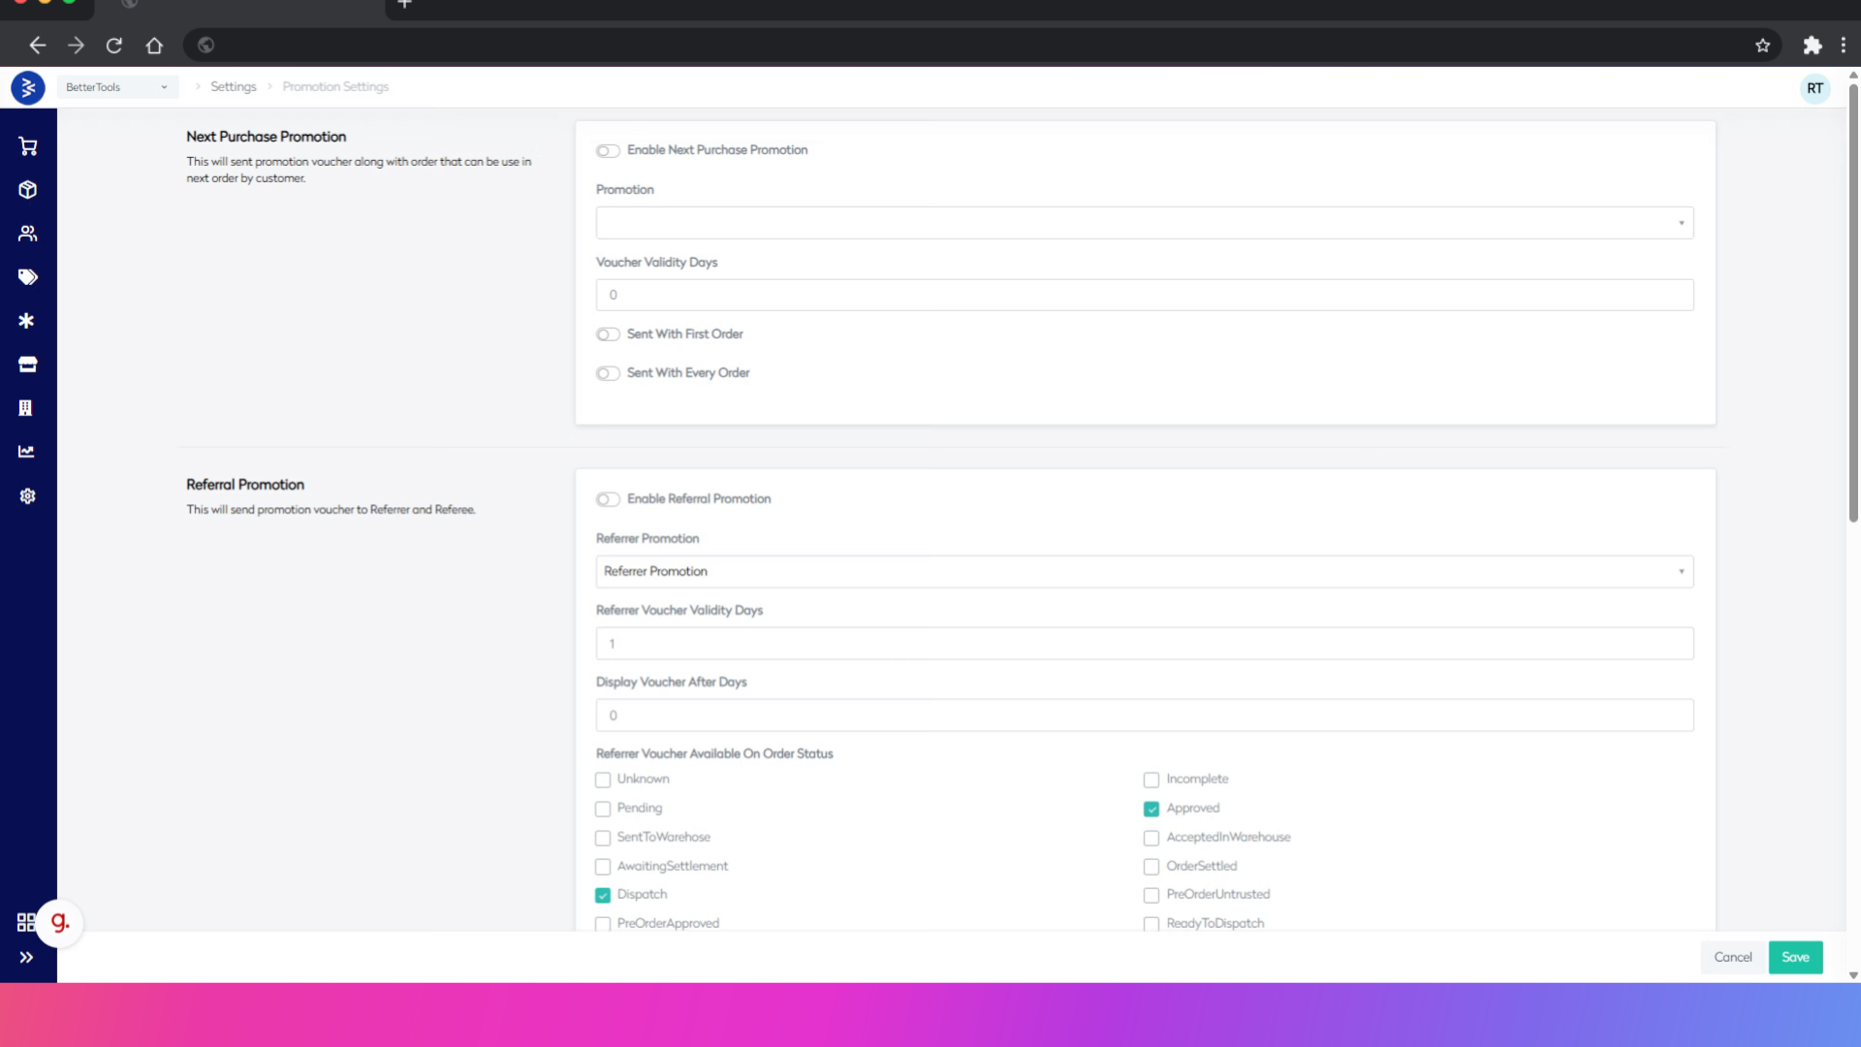Expand sidebar with double chevron icon
Screen dimensions: 1861x1047
tap(26, 958)
